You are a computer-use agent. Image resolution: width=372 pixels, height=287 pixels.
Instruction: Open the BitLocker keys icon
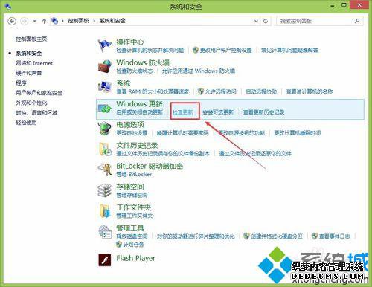104,170
